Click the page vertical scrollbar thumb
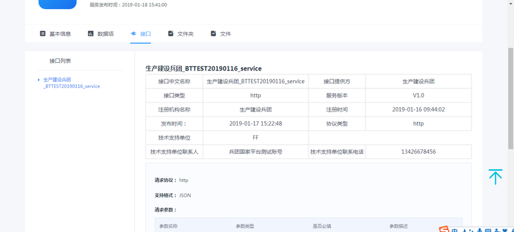Image resolution: width=514 pixels, height=232 pixels. [x=510, y=98]
